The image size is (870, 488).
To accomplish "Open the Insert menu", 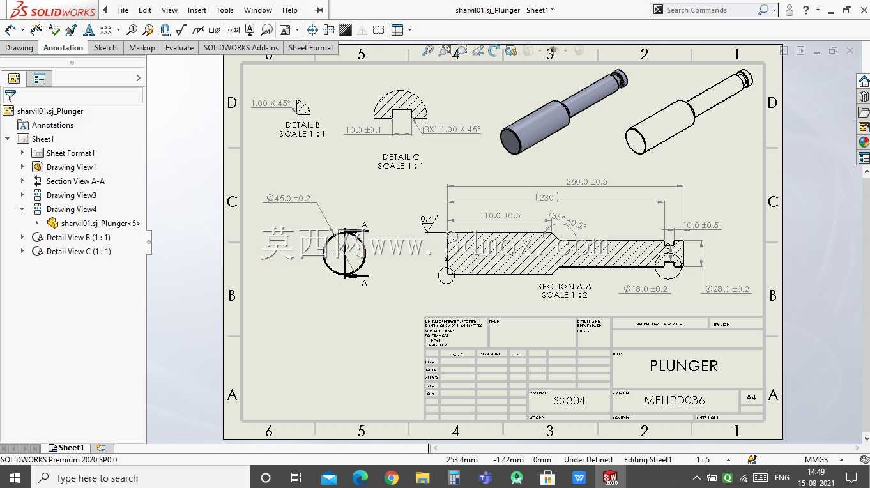I will 197,10.
